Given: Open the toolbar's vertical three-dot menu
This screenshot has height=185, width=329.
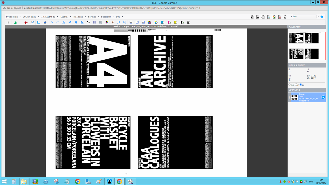Looking at the screenshot, I should pos(8,22).
